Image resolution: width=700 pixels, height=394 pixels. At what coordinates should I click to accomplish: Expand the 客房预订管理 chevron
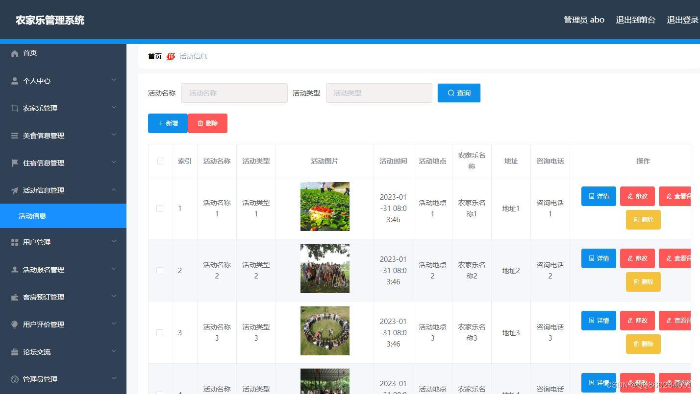[114, 296]
